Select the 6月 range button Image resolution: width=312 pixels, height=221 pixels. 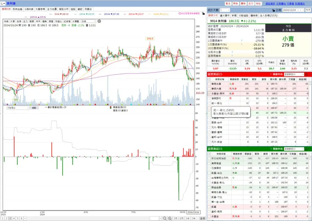click(181, 218)
